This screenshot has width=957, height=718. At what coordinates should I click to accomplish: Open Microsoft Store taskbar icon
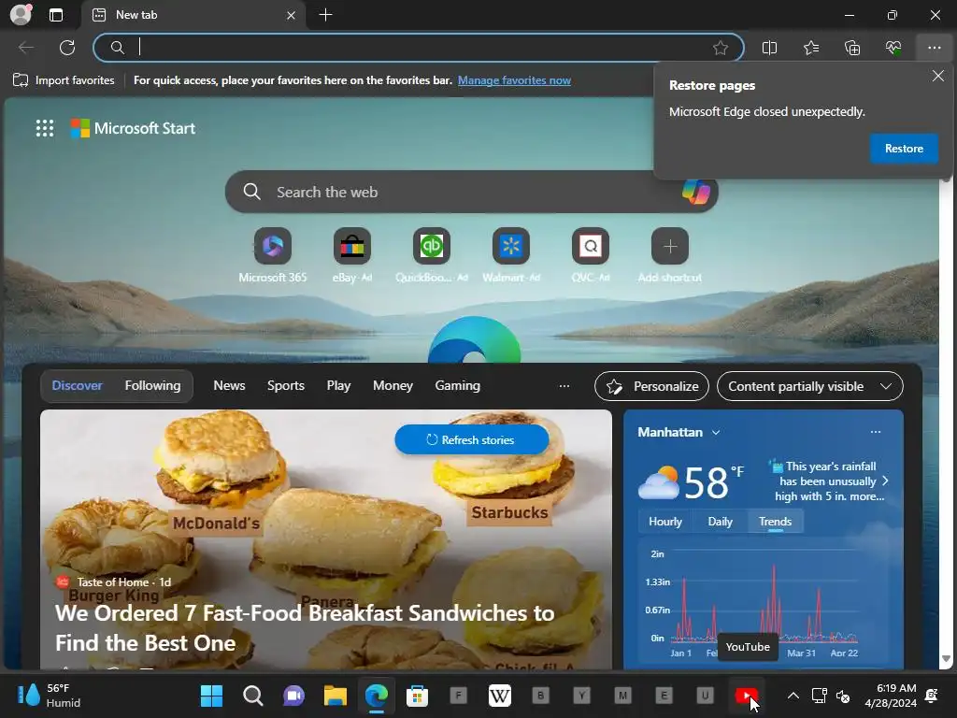[418, 696]
